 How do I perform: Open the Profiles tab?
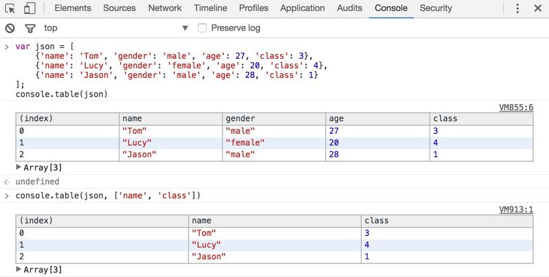(254, 8)
